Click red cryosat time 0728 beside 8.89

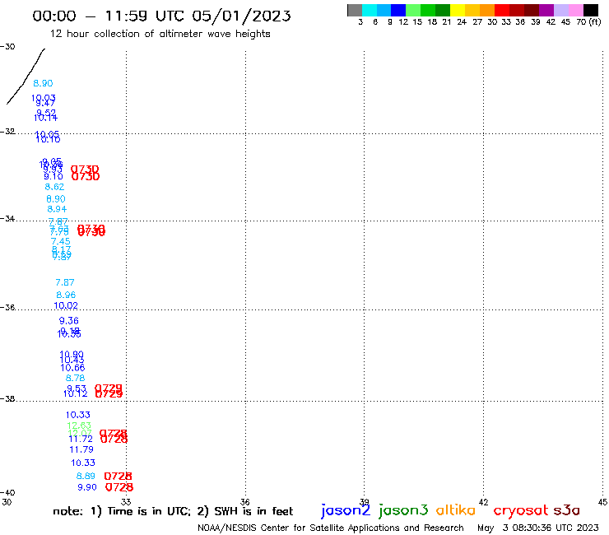click(118, 476)
